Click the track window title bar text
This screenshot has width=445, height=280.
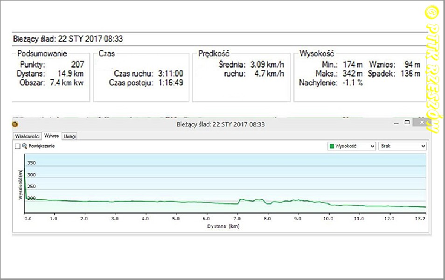click(222, 124)
